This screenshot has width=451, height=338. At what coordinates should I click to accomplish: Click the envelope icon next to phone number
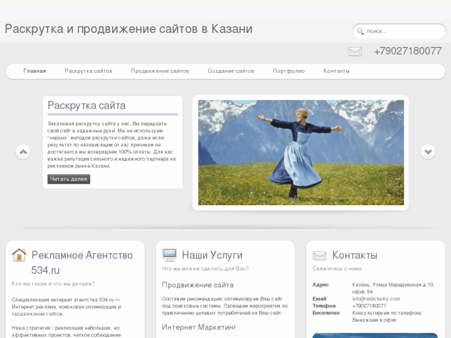click(x=355, y=51)
